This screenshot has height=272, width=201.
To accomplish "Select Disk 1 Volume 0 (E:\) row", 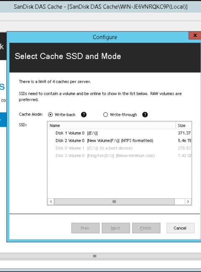I will 119,133.
